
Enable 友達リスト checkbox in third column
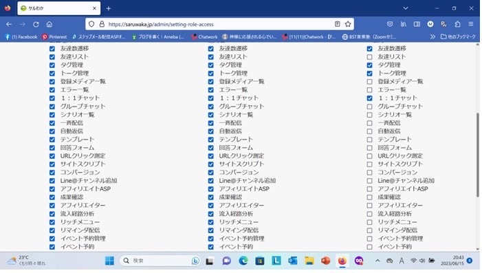369,57
